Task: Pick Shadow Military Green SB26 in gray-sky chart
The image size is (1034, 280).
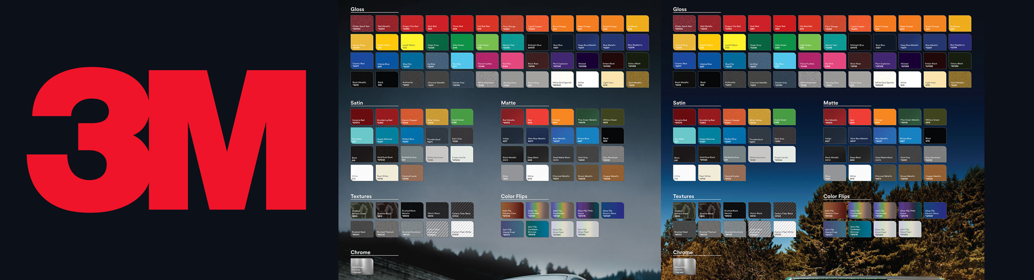Action: 362,210
